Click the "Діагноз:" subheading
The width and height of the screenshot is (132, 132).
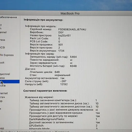[x=30, y=69]
